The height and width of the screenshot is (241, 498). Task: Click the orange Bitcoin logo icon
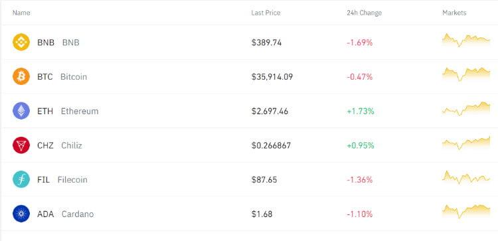21,76
